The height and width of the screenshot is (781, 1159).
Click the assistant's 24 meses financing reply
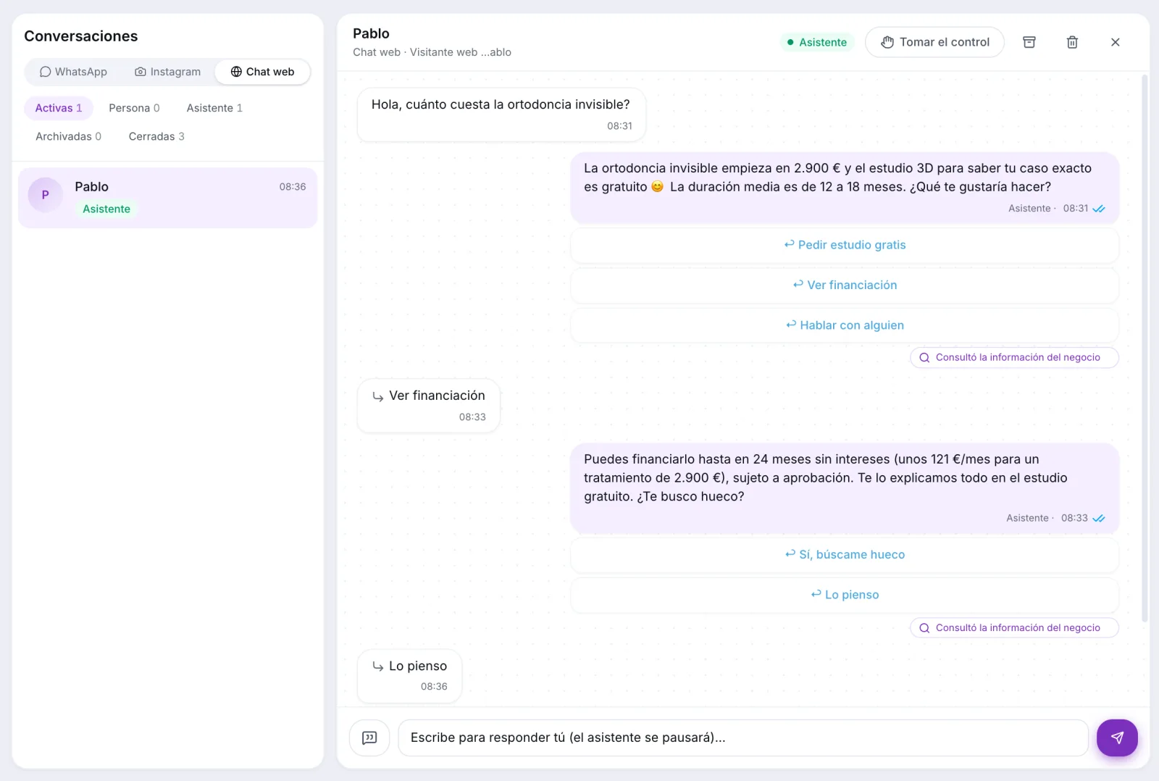845,488
